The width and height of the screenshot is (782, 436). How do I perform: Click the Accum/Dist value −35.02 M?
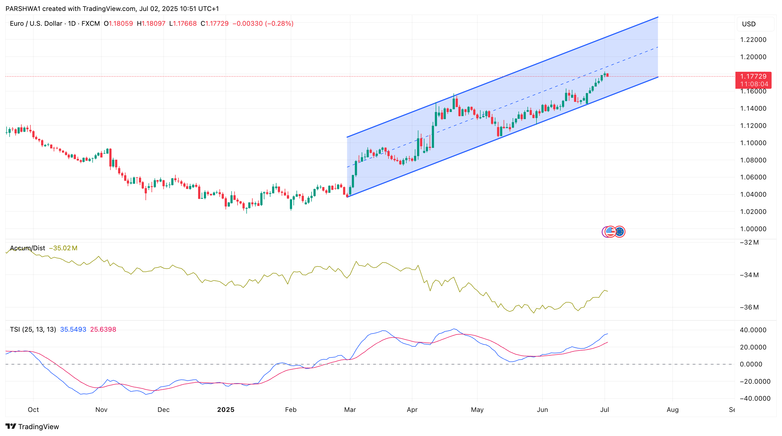[x=63, y=248]
